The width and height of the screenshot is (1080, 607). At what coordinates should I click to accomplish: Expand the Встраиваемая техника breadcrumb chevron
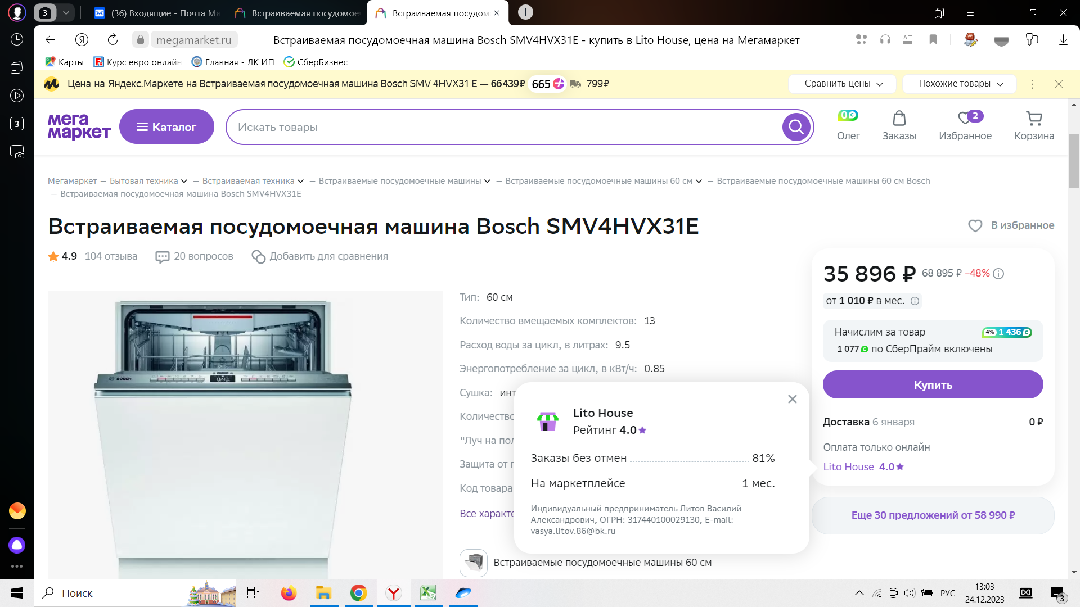(x=301, y=181)
